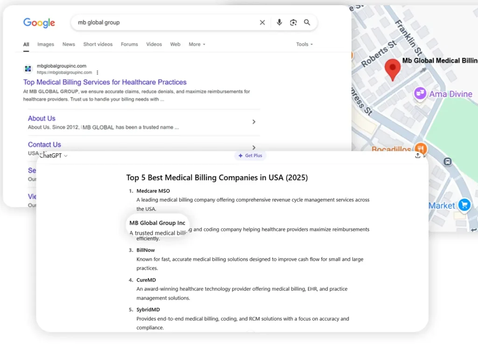This screenshot has width=478, height=345.
Task: Open the Web results tab
Action: (176, 44)
